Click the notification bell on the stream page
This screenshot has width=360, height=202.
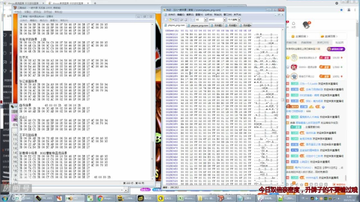coord(293,23)
